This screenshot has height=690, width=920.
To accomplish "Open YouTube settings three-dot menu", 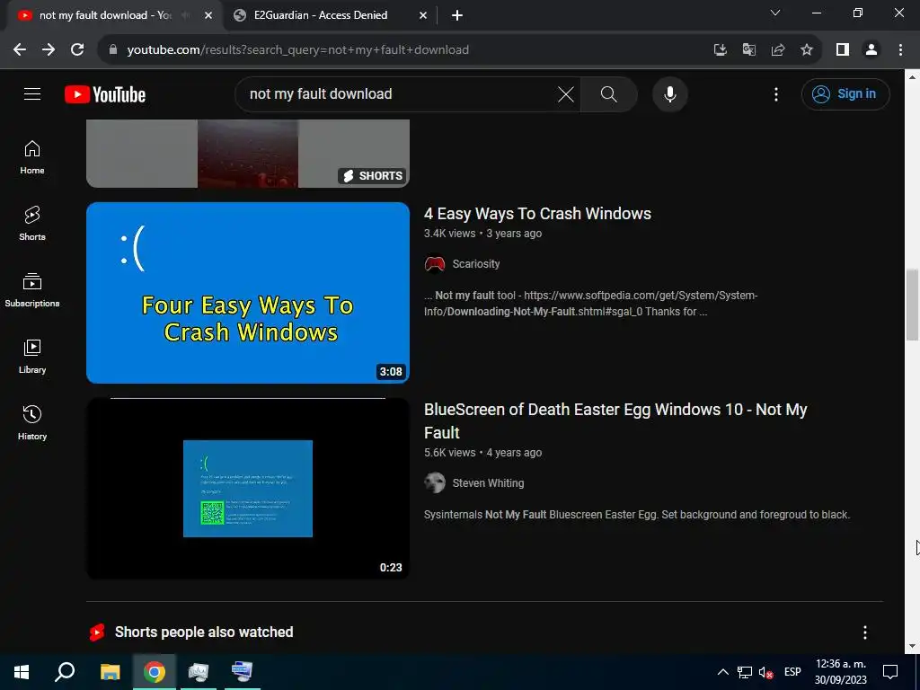I will 775,94.
